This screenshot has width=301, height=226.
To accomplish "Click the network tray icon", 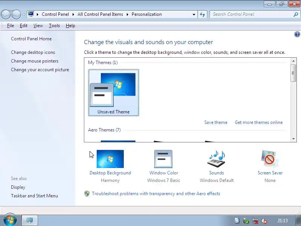I will click(255, 221).
